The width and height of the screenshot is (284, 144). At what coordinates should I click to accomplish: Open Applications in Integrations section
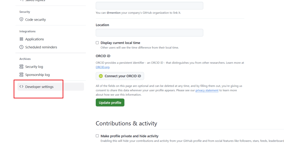tap(34, 39)
